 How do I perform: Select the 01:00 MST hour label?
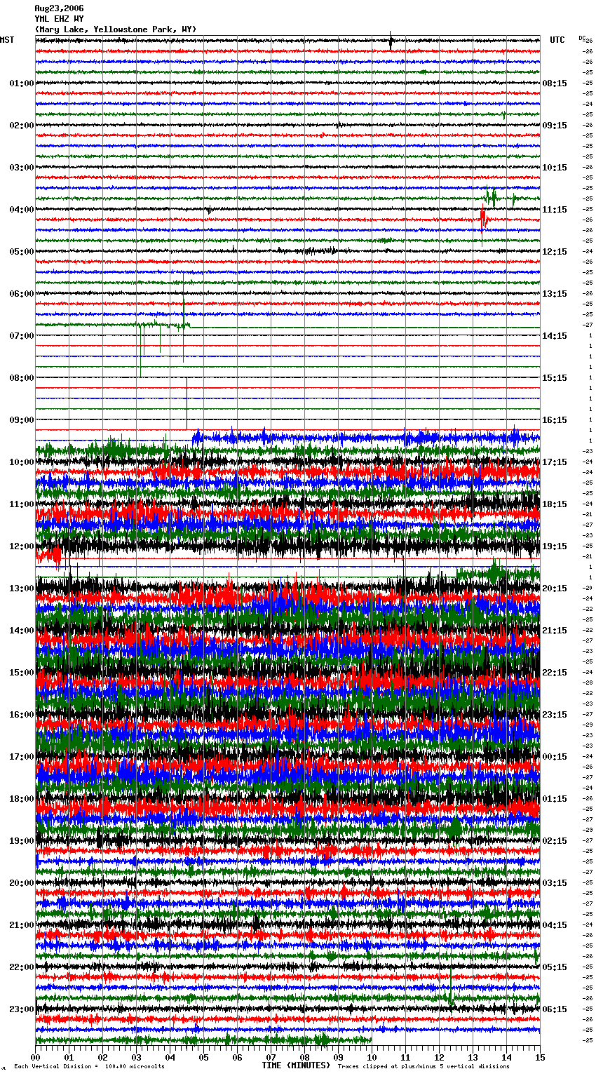click(22, 83)
